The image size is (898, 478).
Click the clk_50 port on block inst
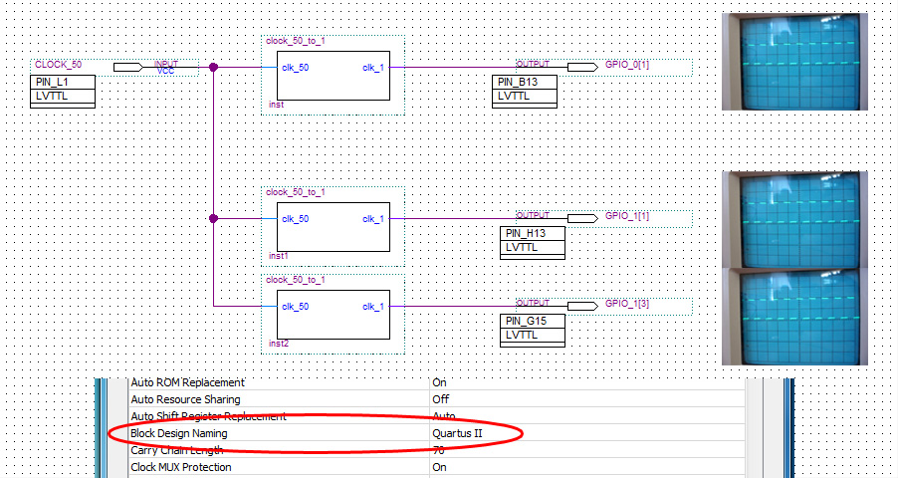click(x=295, y=68)
